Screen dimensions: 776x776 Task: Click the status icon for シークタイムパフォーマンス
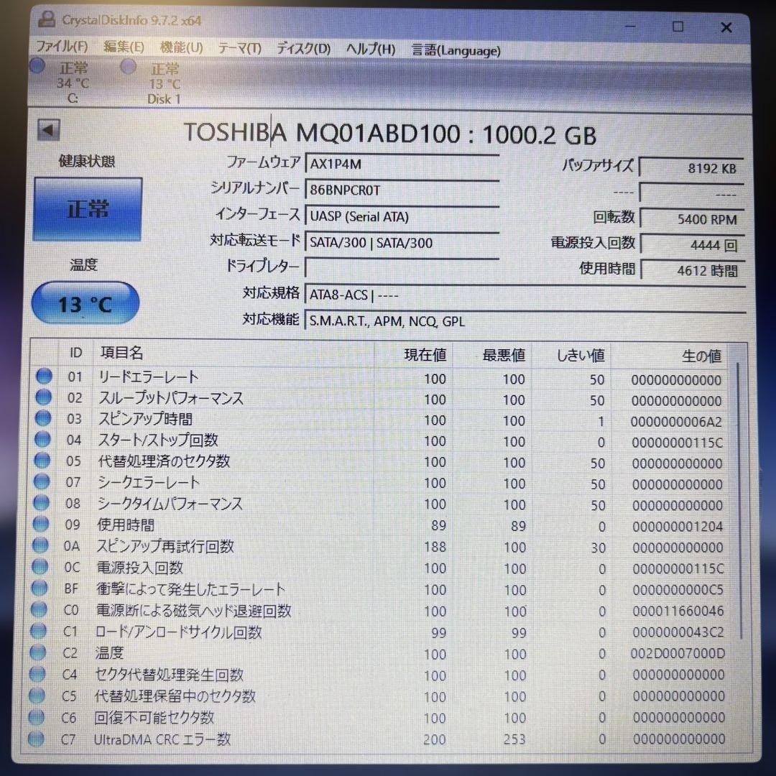[41, 502]
